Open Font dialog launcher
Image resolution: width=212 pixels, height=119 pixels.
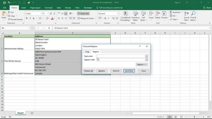coord(55,23)
